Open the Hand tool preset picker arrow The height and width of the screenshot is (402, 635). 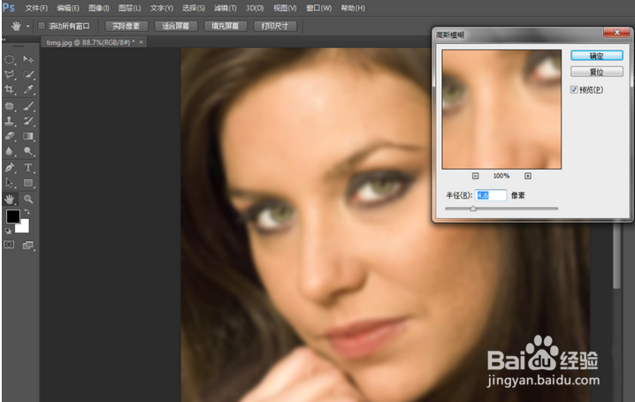click(27, 27)
